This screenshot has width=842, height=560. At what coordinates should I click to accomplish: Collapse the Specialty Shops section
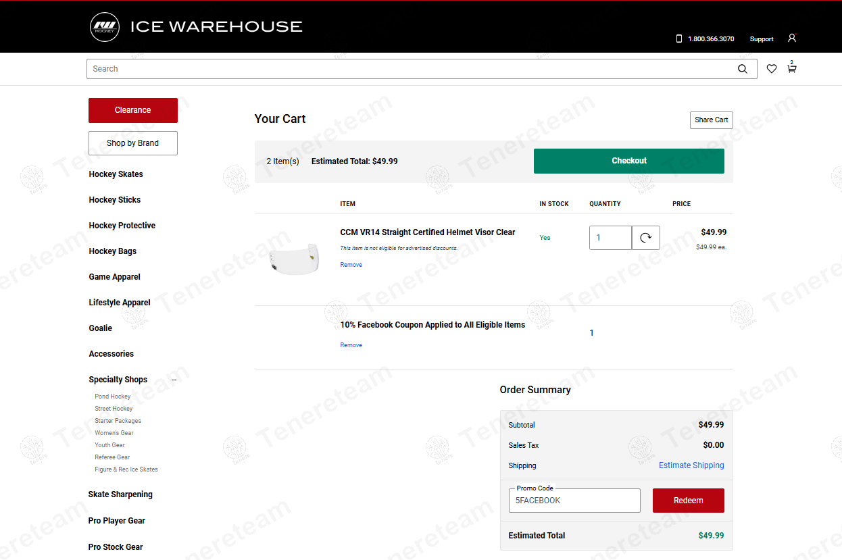[x=174, y=380]
